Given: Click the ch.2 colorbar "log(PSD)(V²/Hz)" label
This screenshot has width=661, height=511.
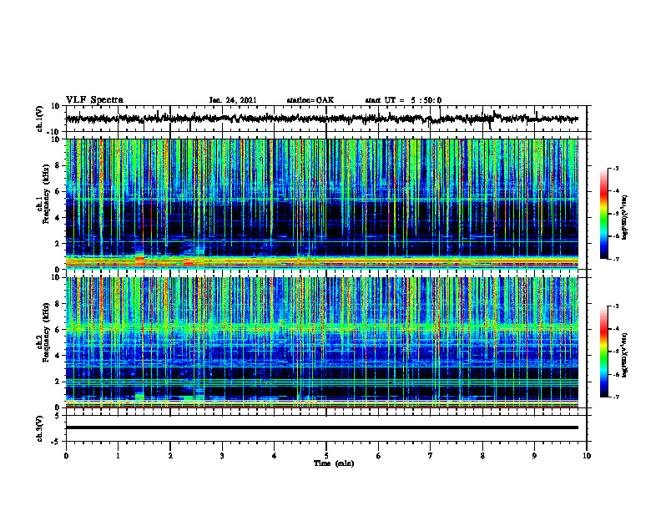Looking at the screenshot, I should point(625,356).
